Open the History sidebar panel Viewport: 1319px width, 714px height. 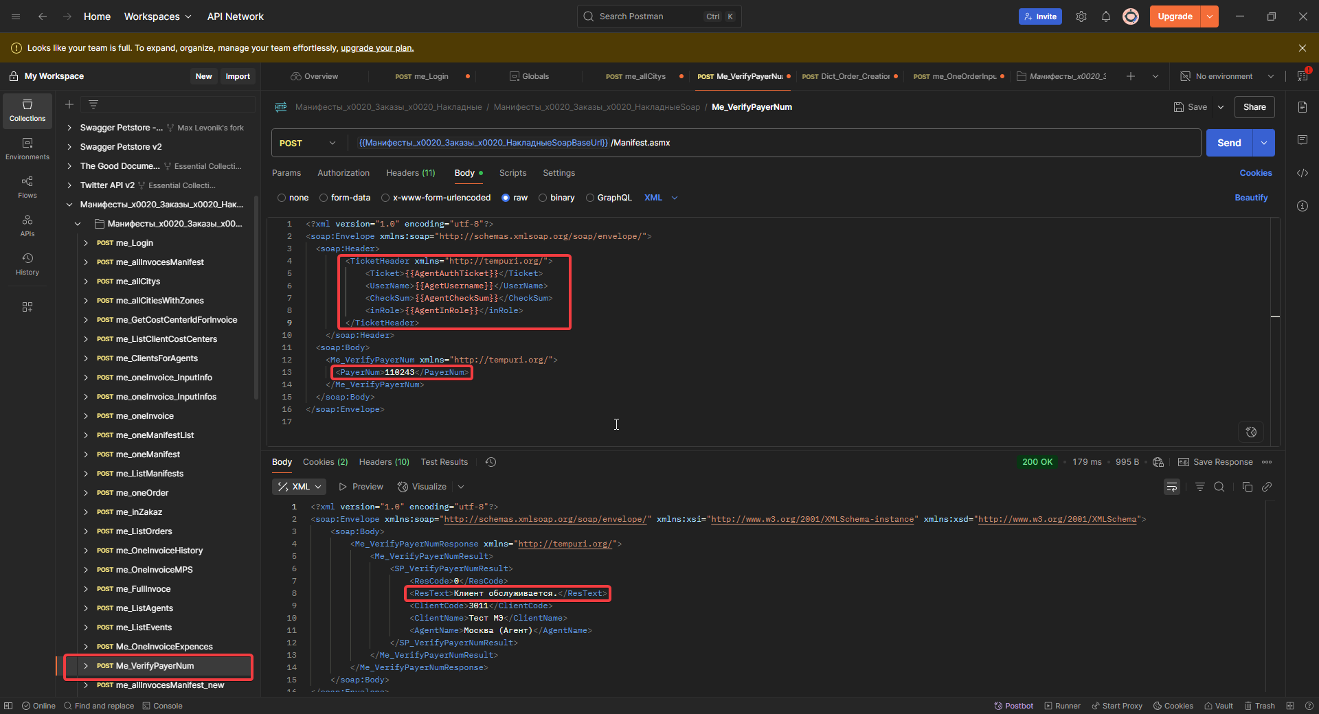tap(27, 264)
